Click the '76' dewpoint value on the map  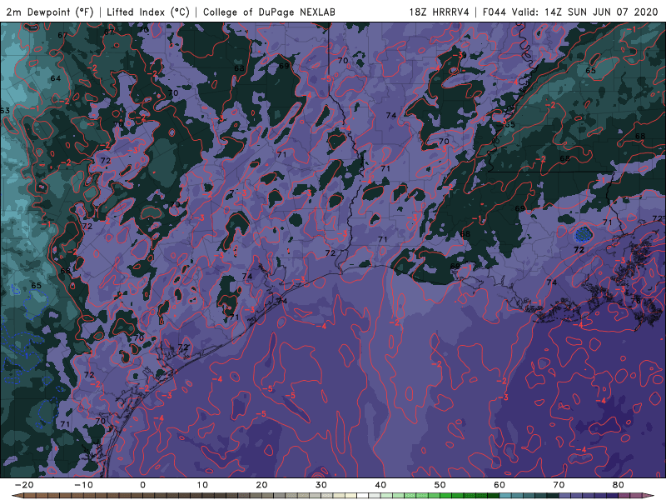(x=635, y=301)
